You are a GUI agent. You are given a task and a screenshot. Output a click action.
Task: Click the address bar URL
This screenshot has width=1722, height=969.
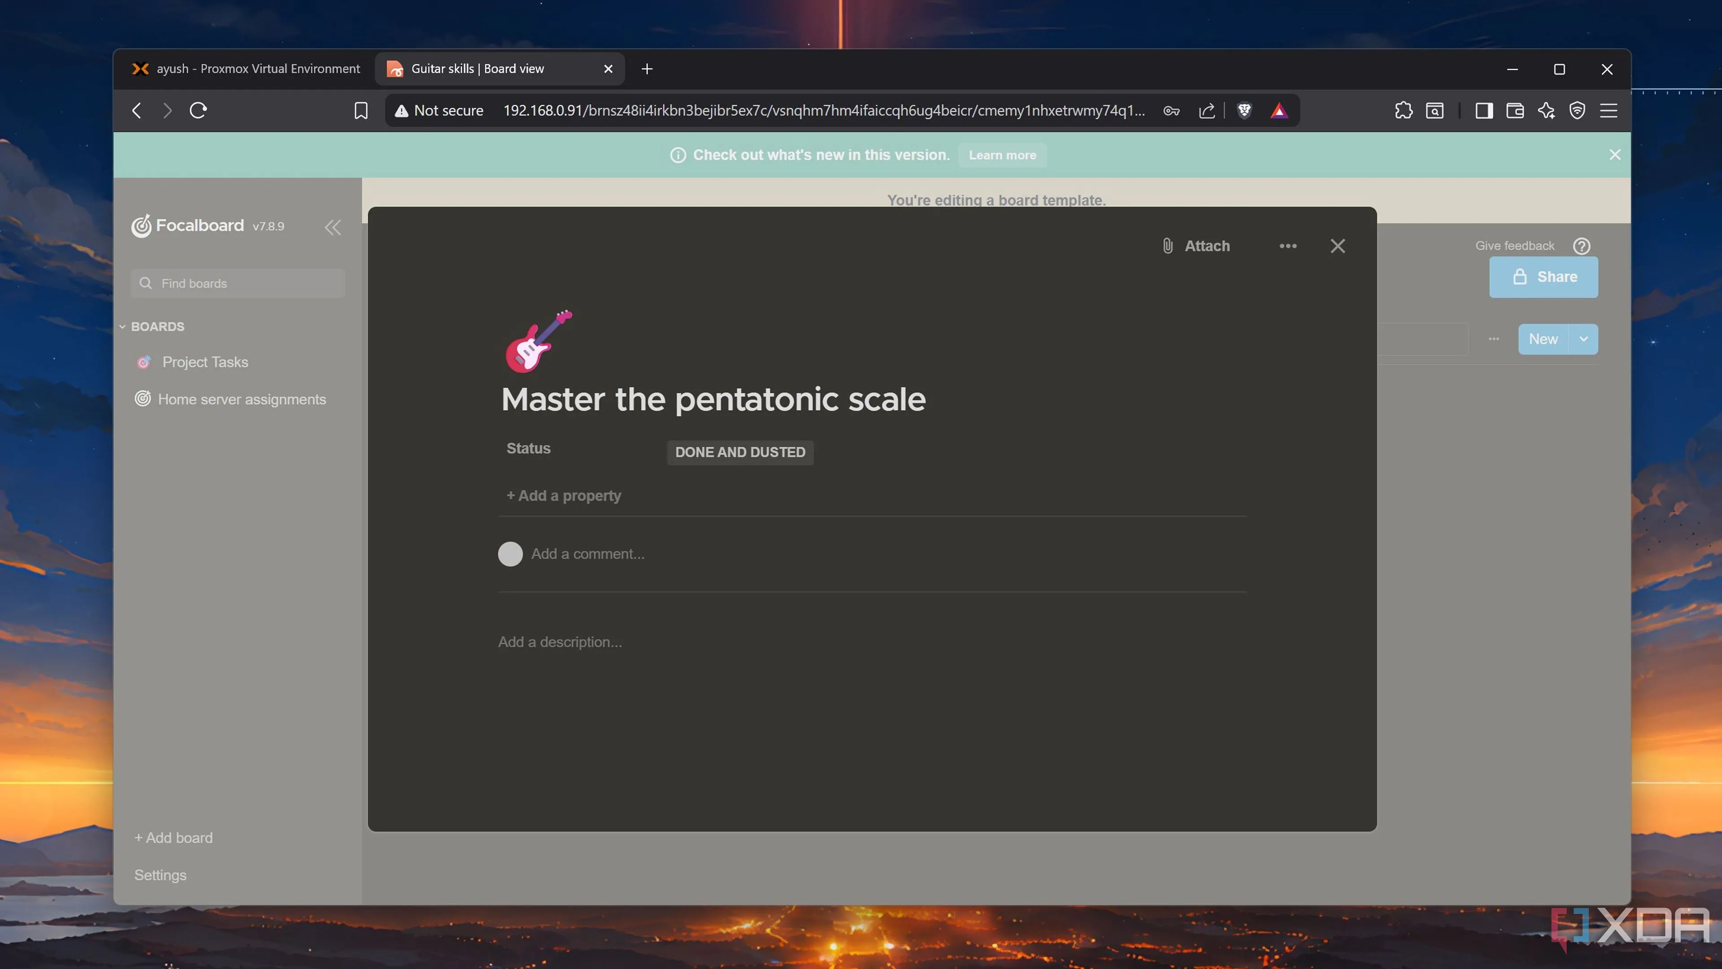click(824, 110)
